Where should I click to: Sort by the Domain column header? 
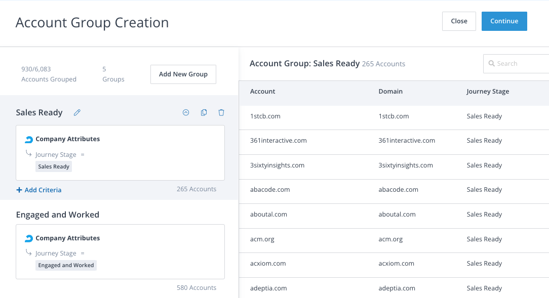point(390,92)
